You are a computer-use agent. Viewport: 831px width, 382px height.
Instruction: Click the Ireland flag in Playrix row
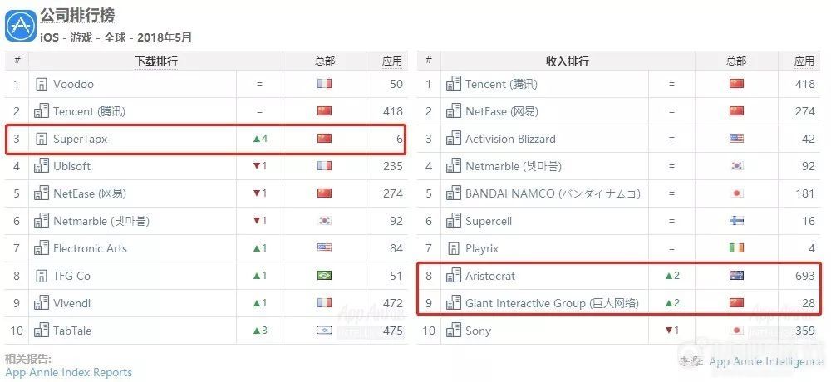tap(736, 248)
